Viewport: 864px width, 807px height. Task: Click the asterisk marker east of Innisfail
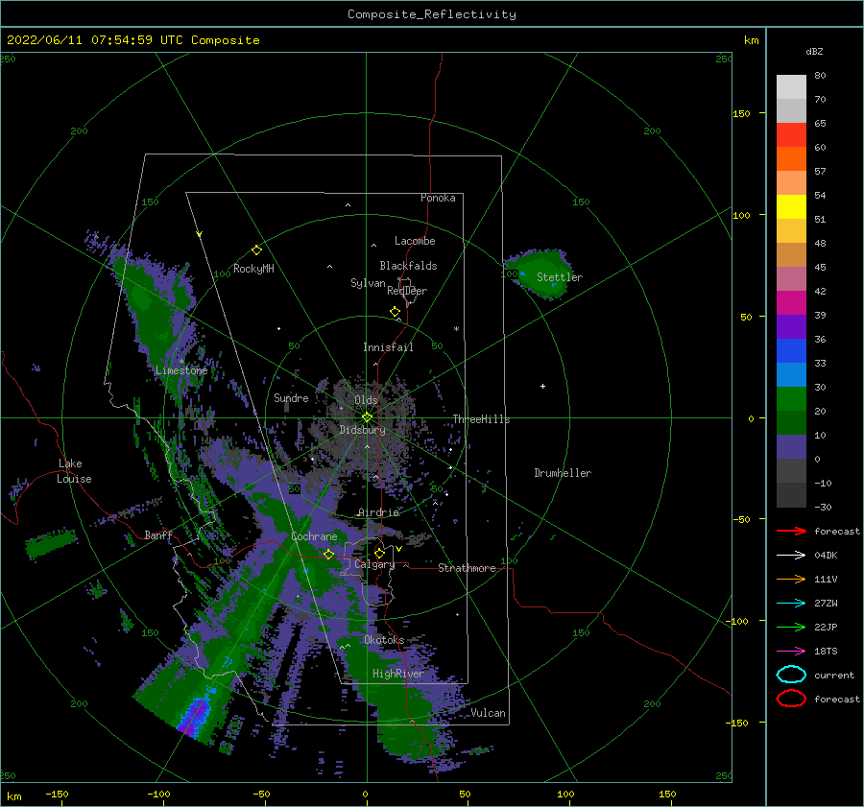point(456,329)
